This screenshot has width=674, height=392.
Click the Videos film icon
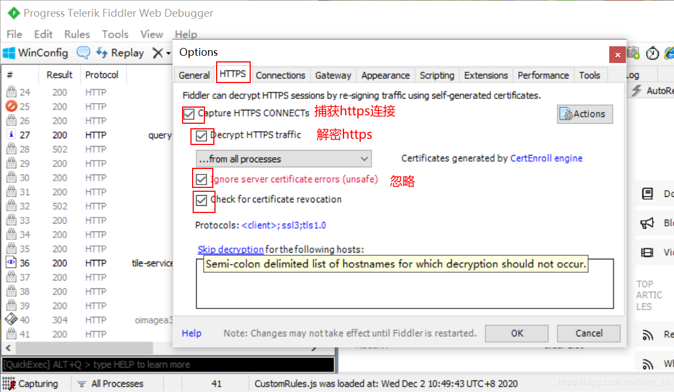tap(648, 253)
